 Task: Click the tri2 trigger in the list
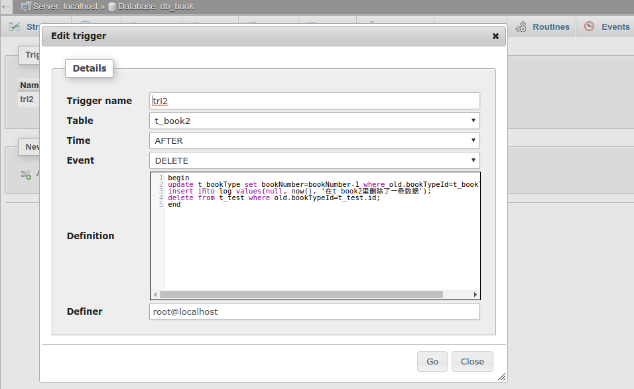pyautogui.click(x=27, y=99)
